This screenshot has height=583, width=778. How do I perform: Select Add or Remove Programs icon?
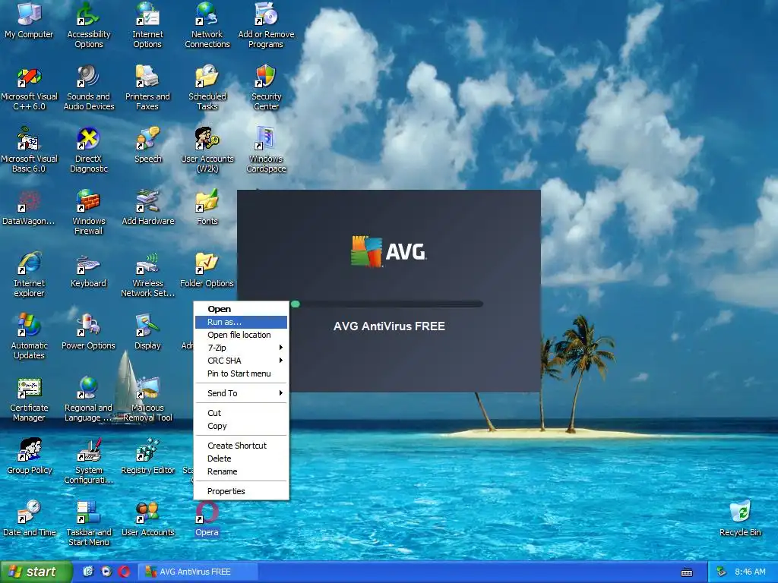[x=266, y=25]
